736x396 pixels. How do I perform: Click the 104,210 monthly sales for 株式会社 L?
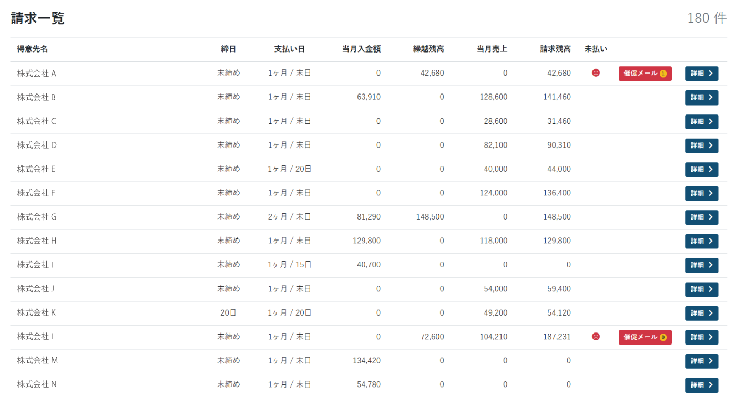click(x=494, y=337)
